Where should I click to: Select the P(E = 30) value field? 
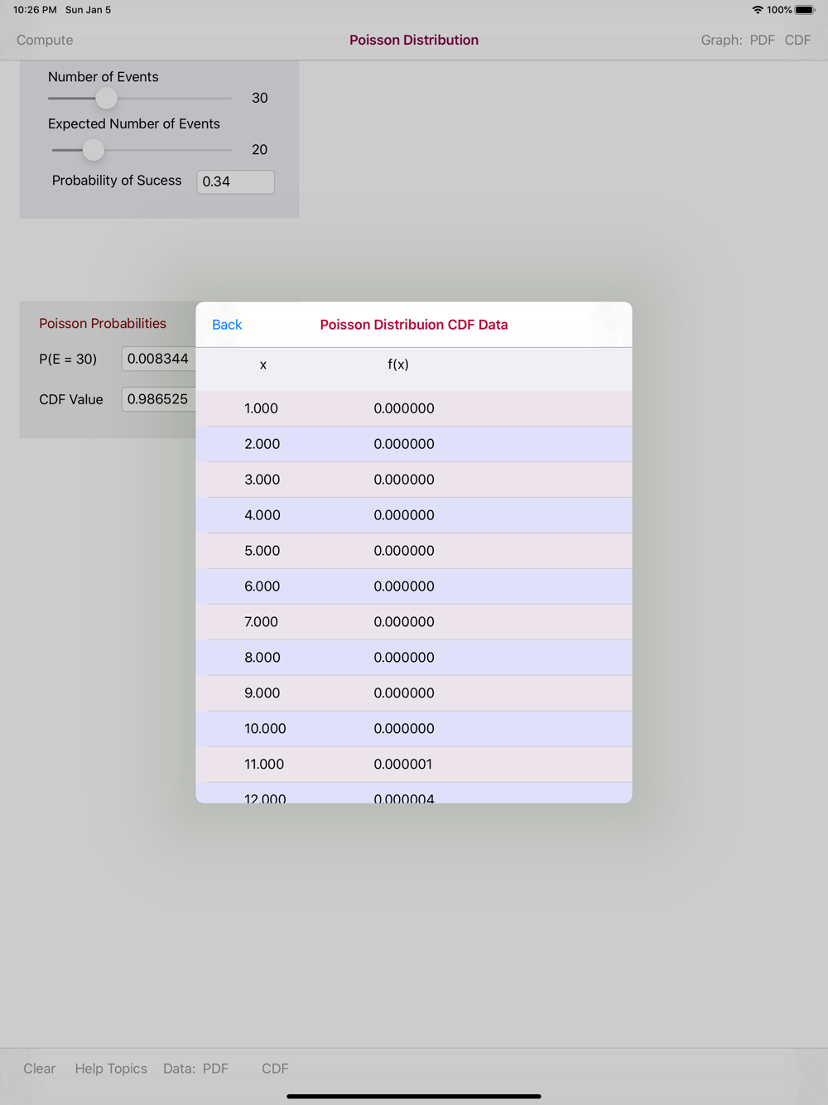click(x=159, y=359)
